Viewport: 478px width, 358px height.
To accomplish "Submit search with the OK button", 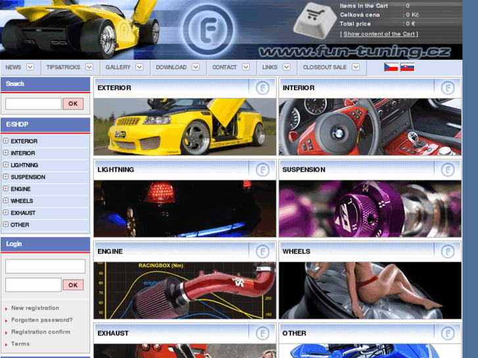I will pos(73,104).
